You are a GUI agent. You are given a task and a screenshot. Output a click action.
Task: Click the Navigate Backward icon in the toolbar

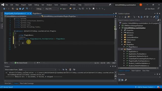4,9
